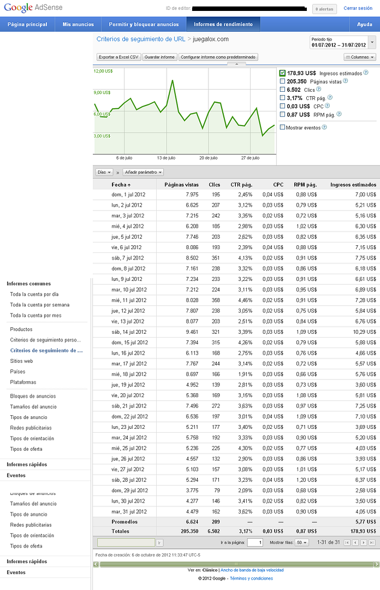Open the Período fijo date range dropdown
Screen dimensions: 380x590
(342, 42)
